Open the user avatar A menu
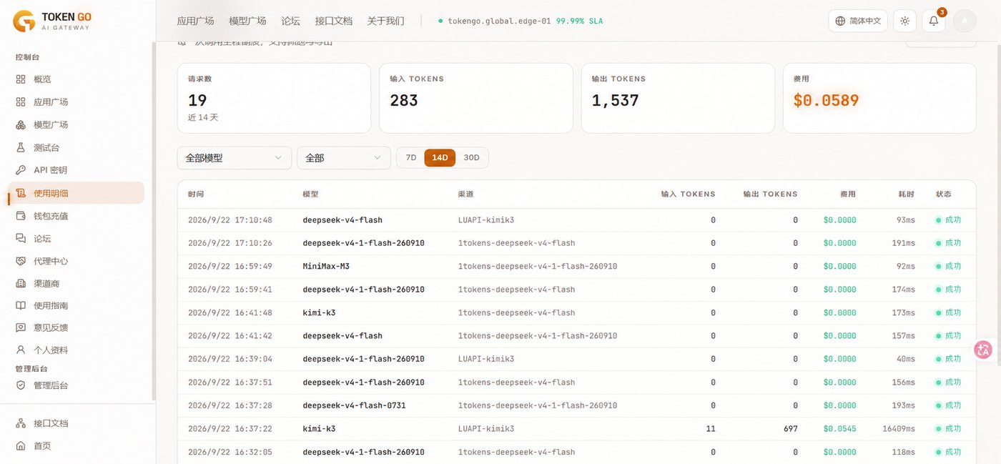 965,21
